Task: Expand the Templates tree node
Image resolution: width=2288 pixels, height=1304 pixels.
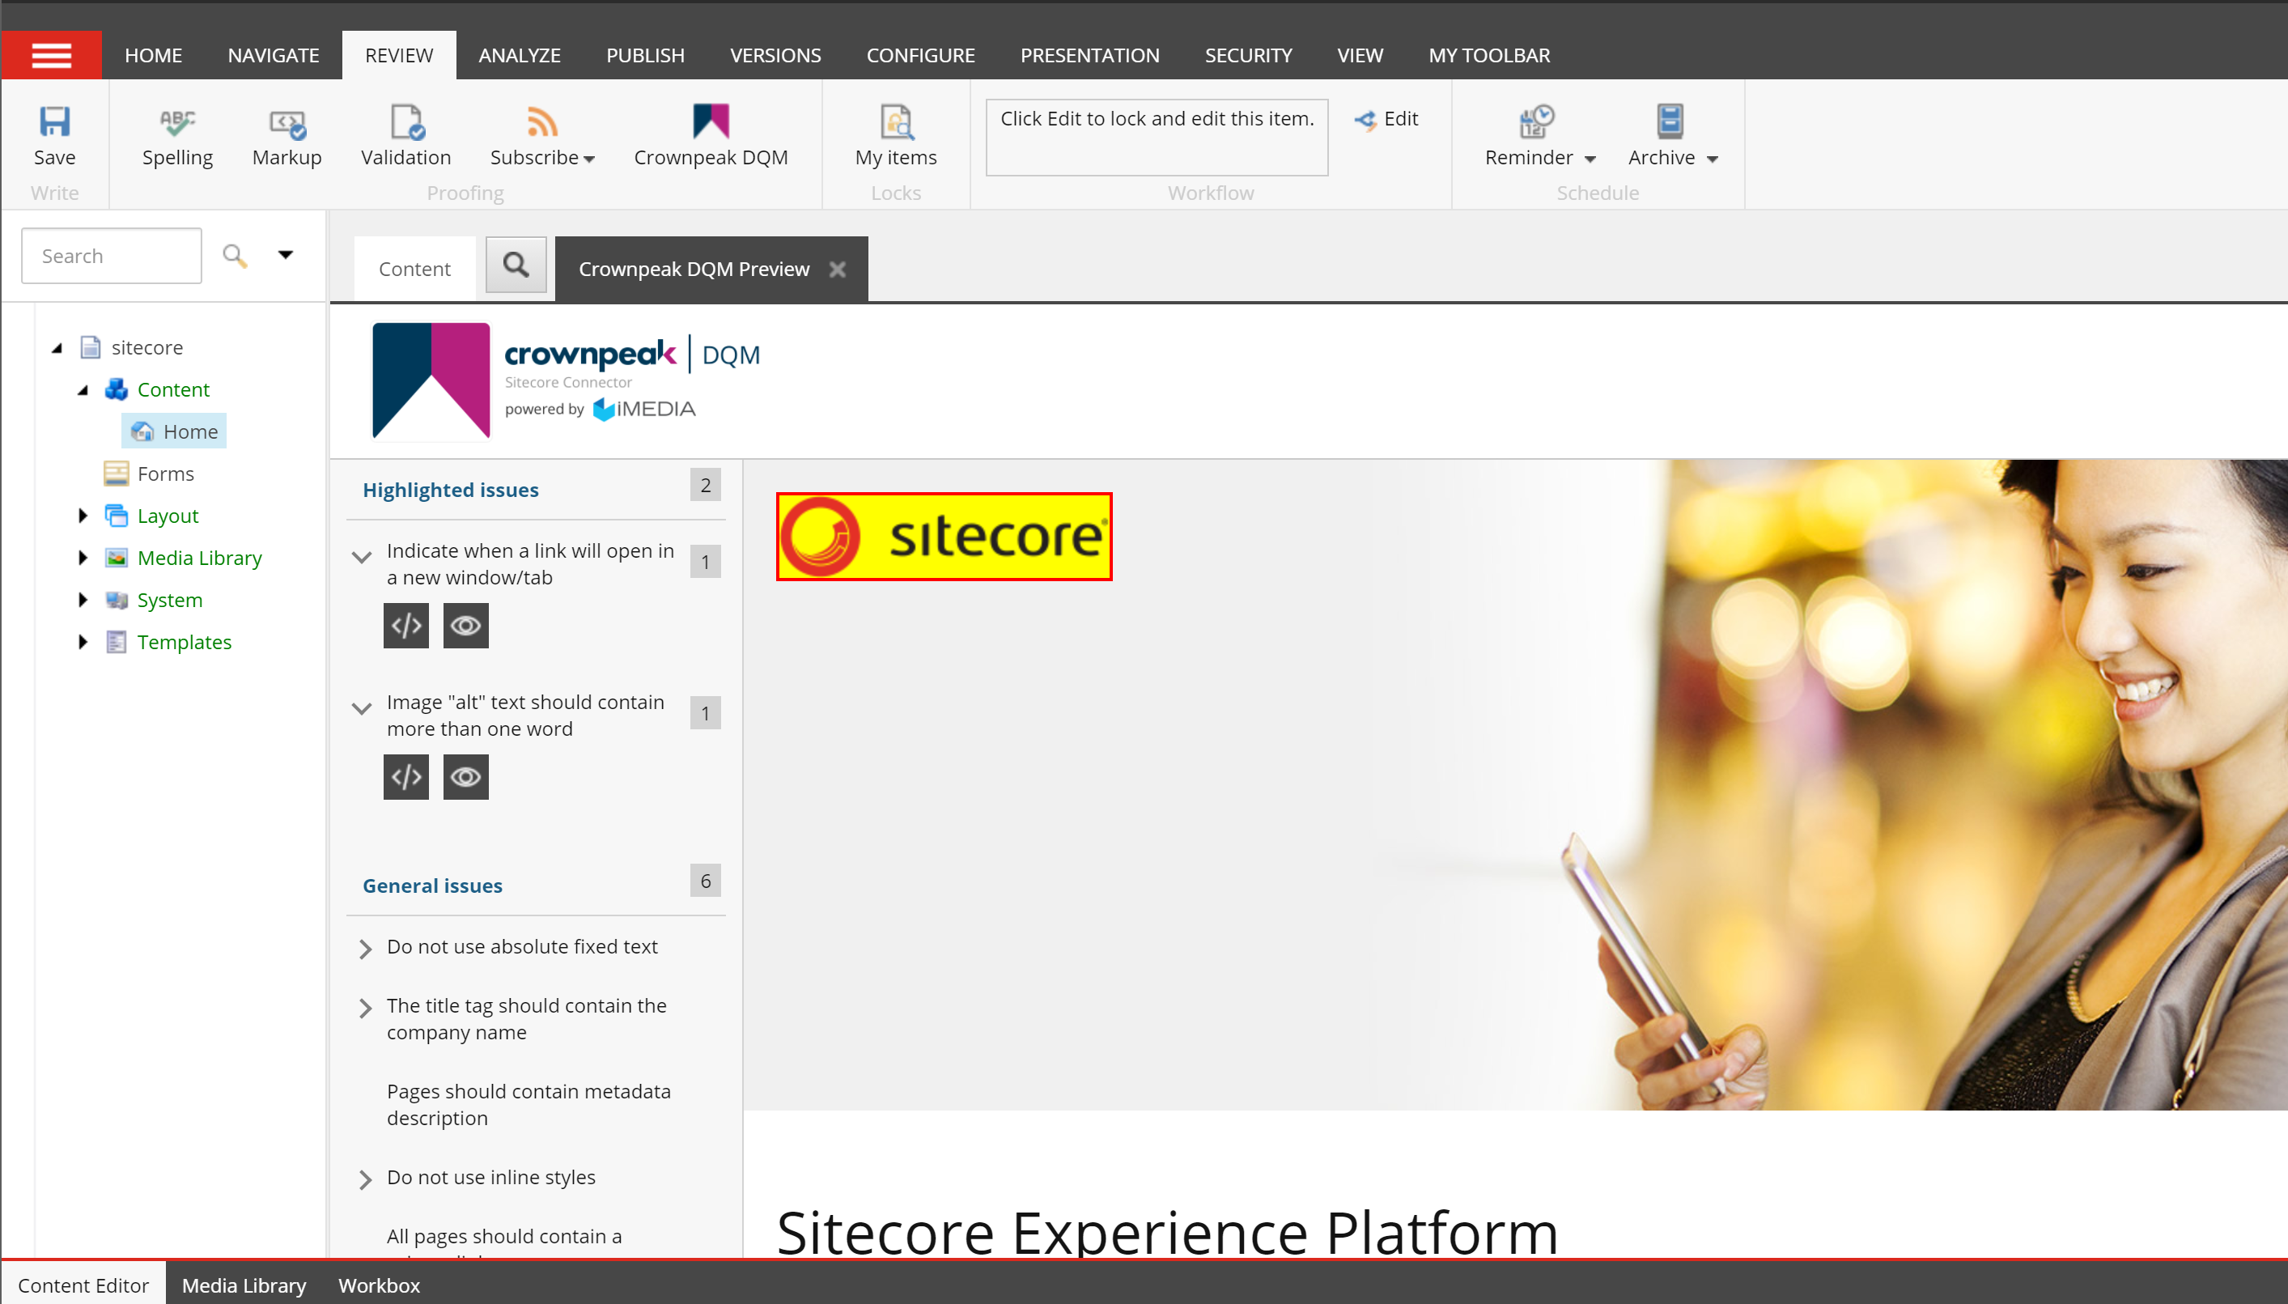Action: pyautogui.click(x=83, y=641)
